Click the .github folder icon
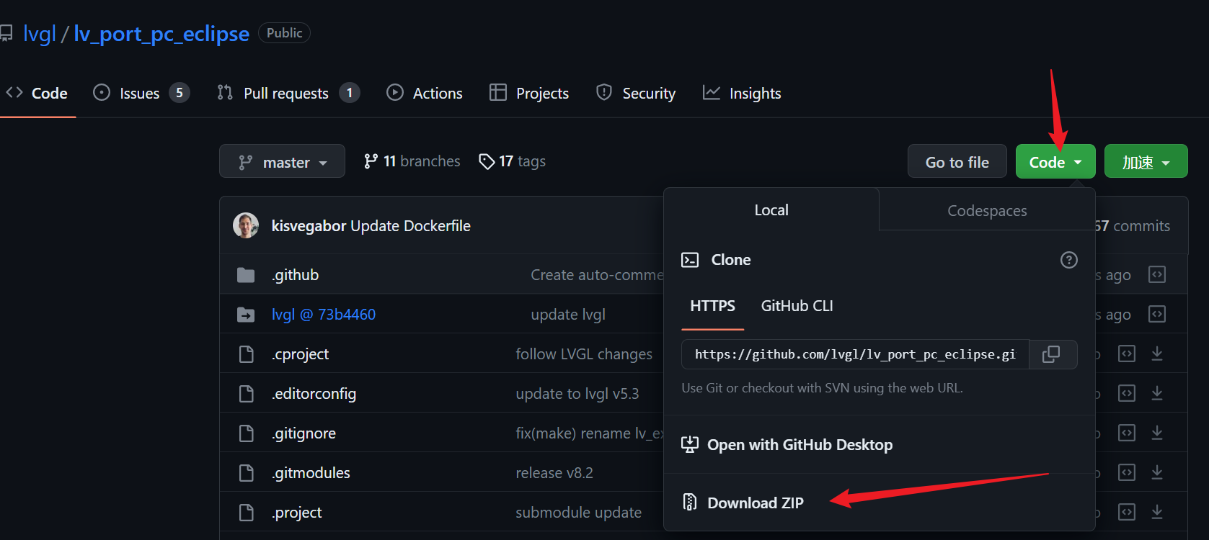Screen dimensions: 1209x540 point(246,275)
